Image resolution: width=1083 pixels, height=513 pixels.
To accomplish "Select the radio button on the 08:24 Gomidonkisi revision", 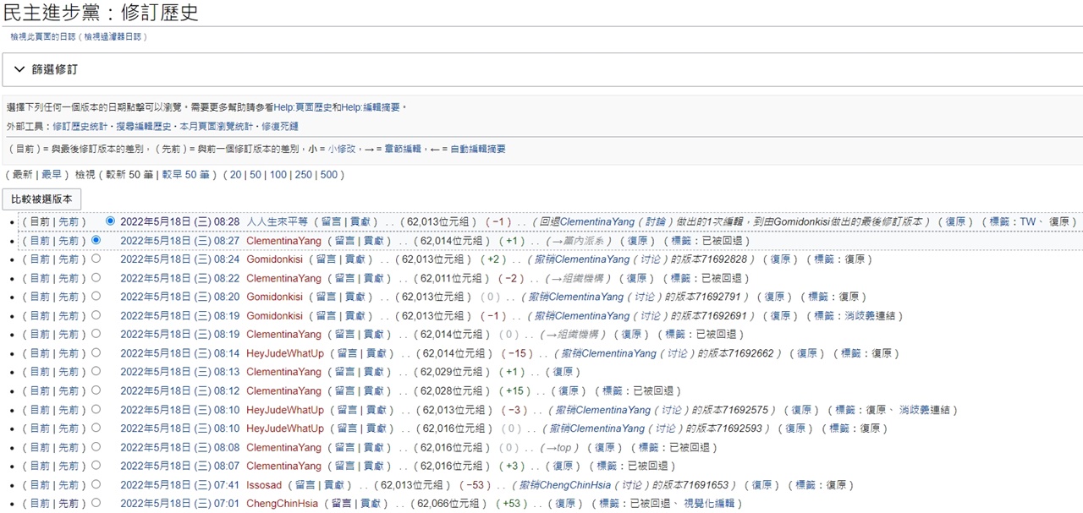I will click(x=96, y=259).
